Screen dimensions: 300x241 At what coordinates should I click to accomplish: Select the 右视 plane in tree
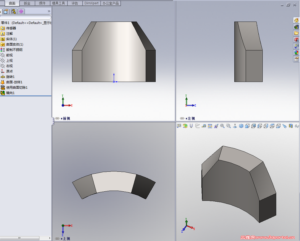point(7,66)
